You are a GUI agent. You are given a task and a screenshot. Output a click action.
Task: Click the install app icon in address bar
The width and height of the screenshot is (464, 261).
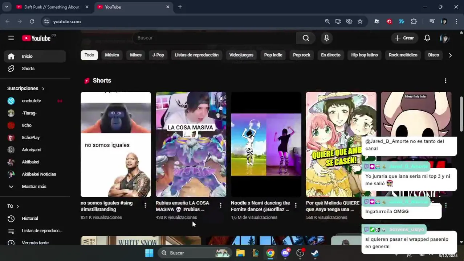338,21
